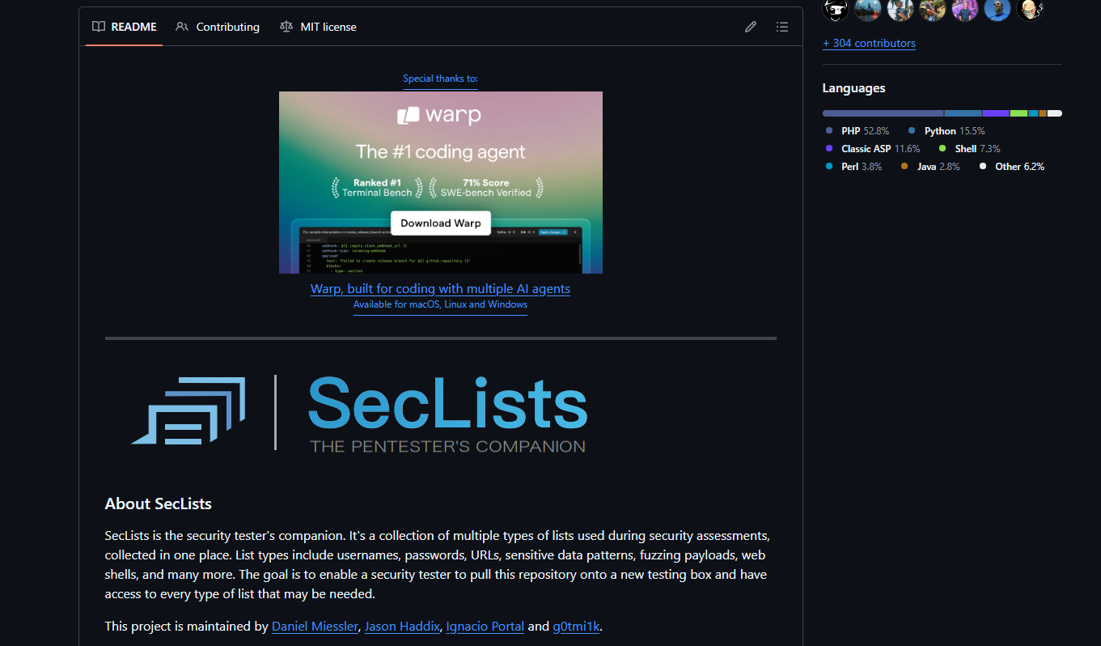
Task: Click the Warp advertisement banner terminal preview
Action: click(x=440, y=248)
